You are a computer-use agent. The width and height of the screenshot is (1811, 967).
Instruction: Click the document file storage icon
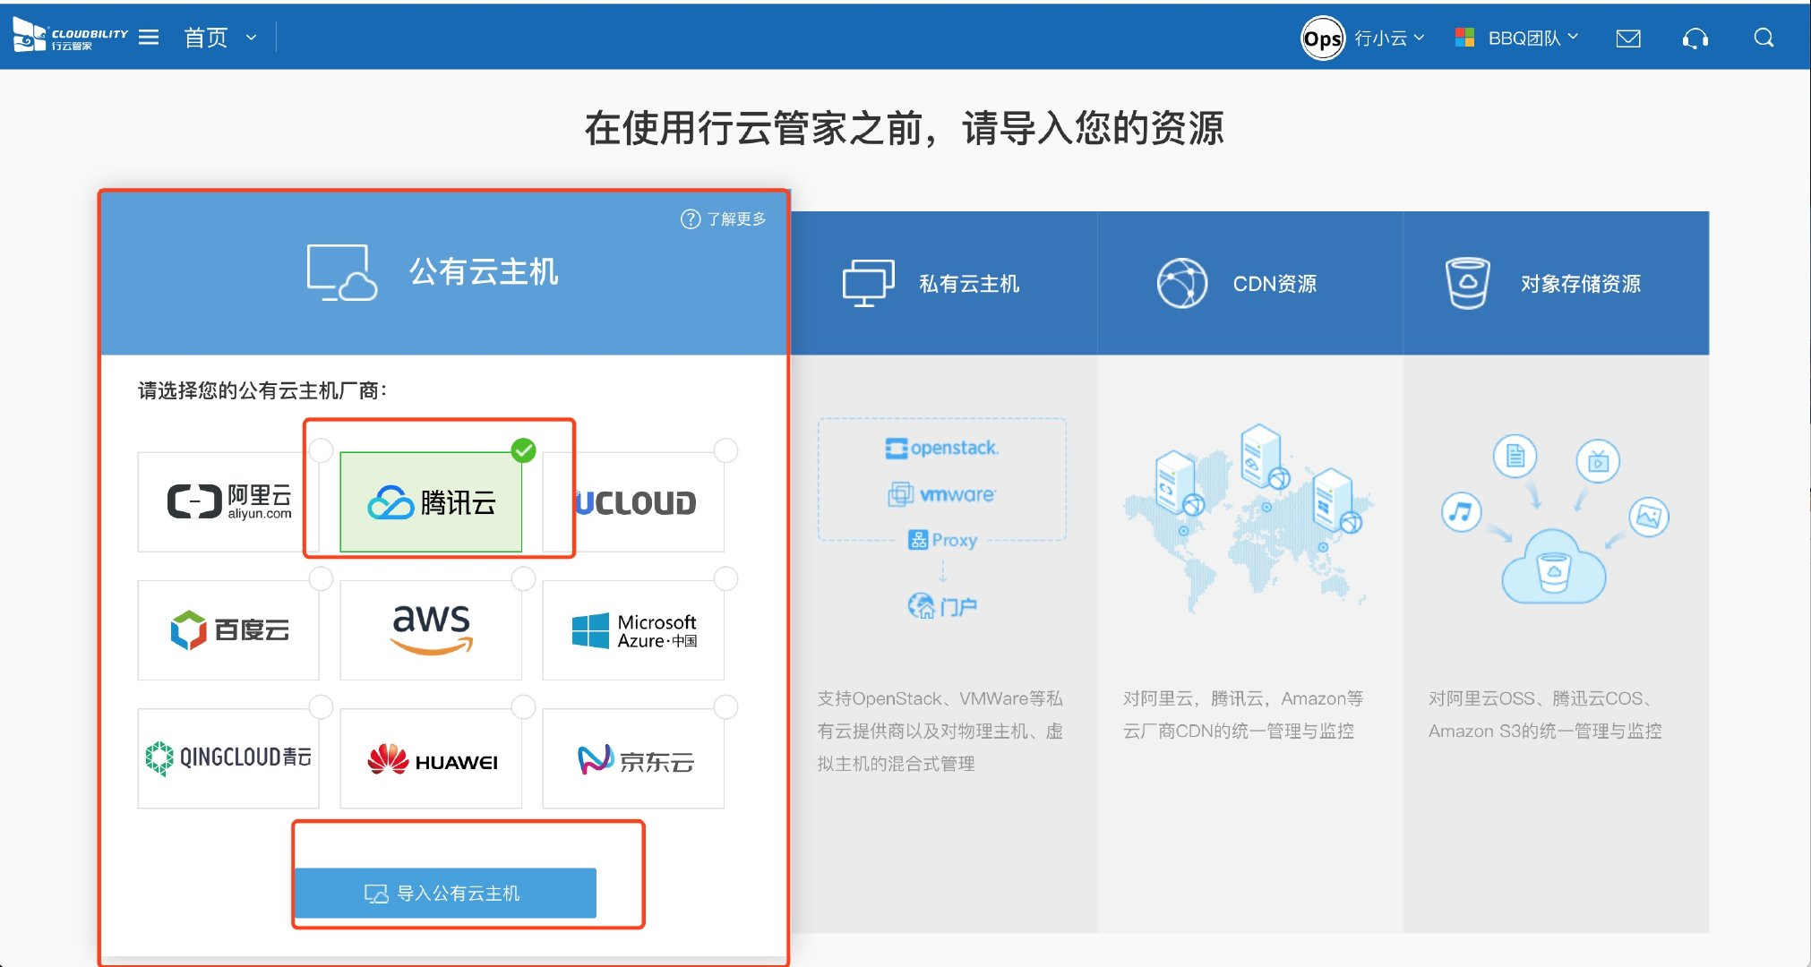pos(1515,457)
